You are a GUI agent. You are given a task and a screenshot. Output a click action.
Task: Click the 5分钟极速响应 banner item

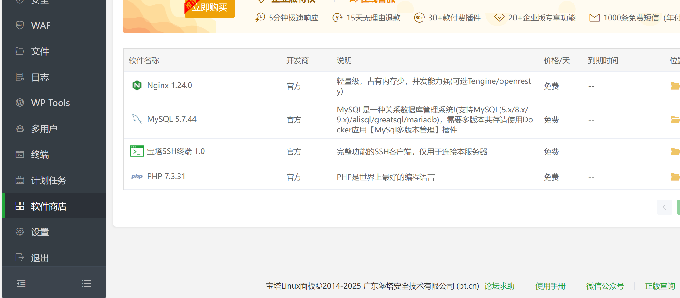(287, 18)
